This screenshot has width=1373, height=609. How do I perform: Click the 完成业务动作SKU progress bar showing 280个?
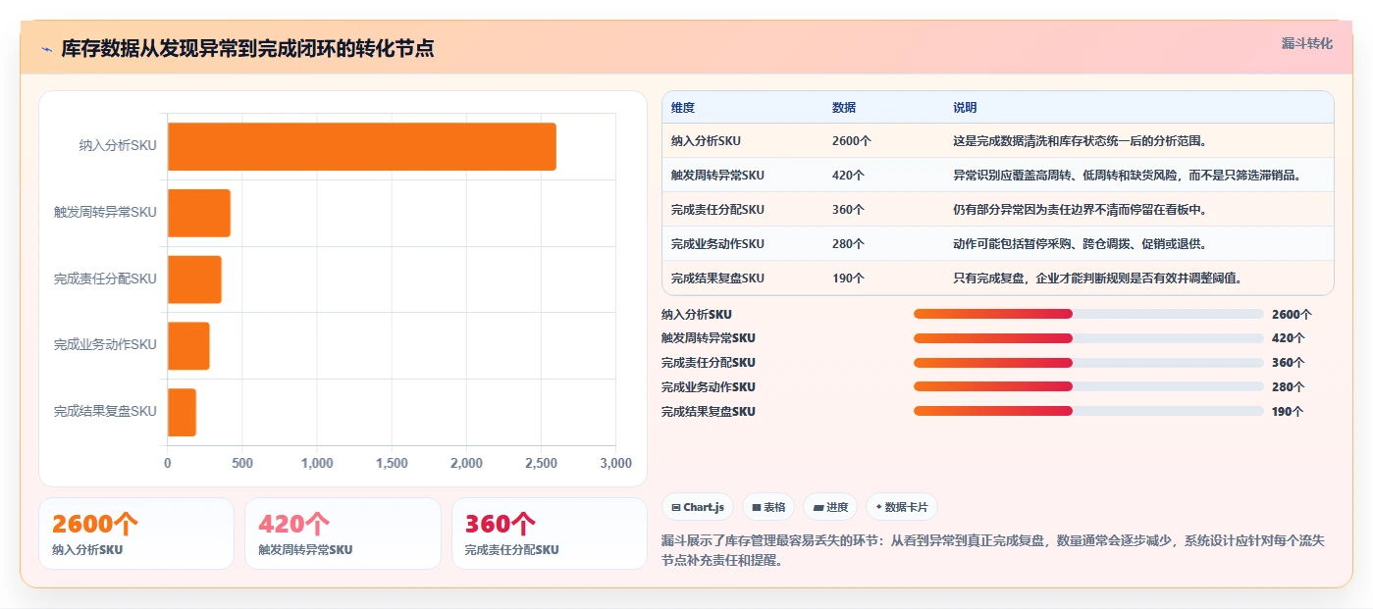pos(1088,387)
